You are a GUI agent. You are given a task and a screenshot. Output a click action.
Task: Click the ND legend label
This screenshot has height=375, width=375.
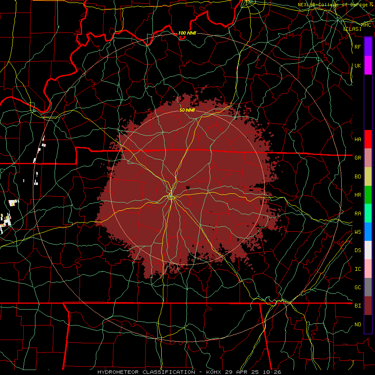(x=358, y=325)
